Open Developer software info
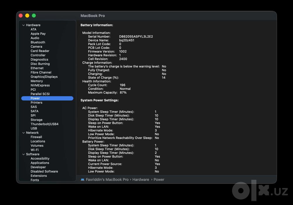The image size is (293, 205). point(38,167)
